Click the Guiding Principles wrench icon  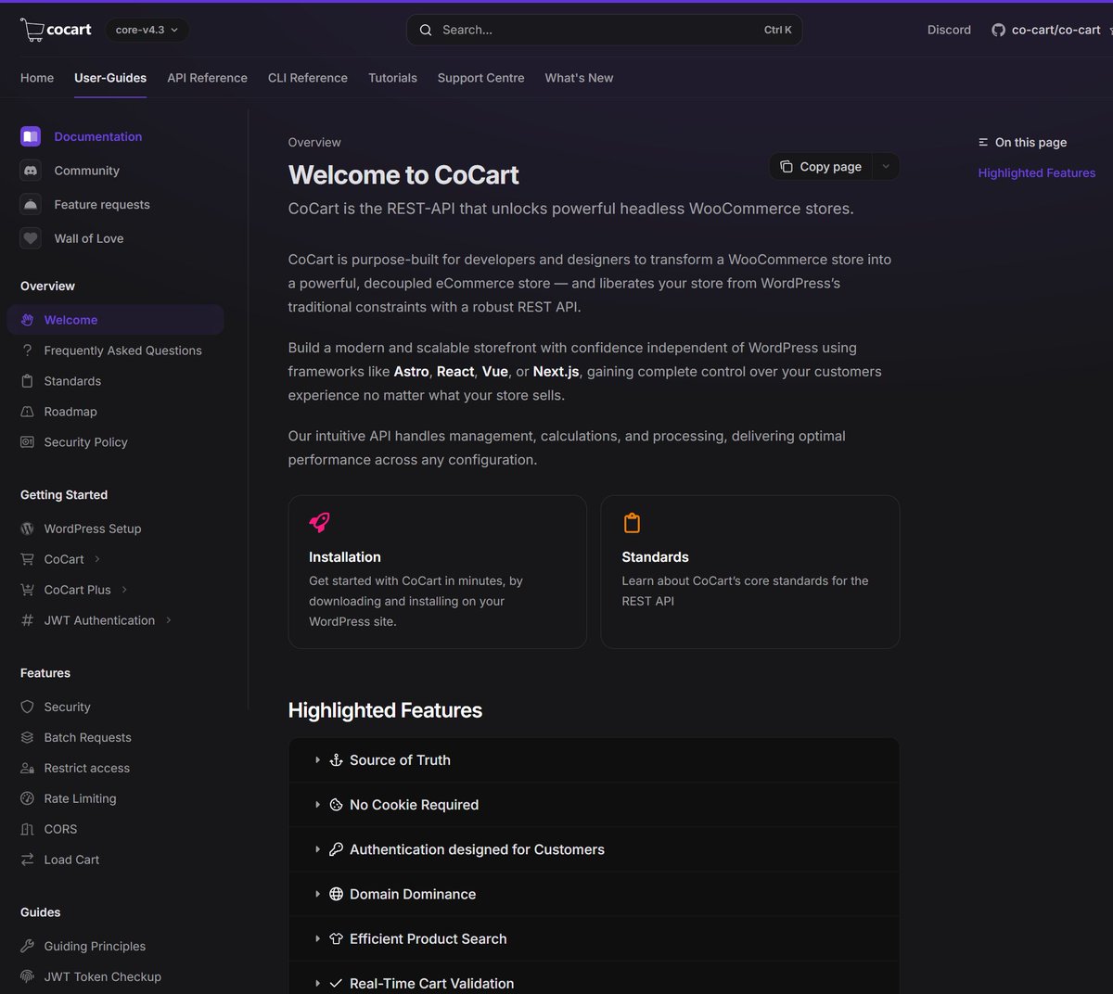(x=27, y=946)
